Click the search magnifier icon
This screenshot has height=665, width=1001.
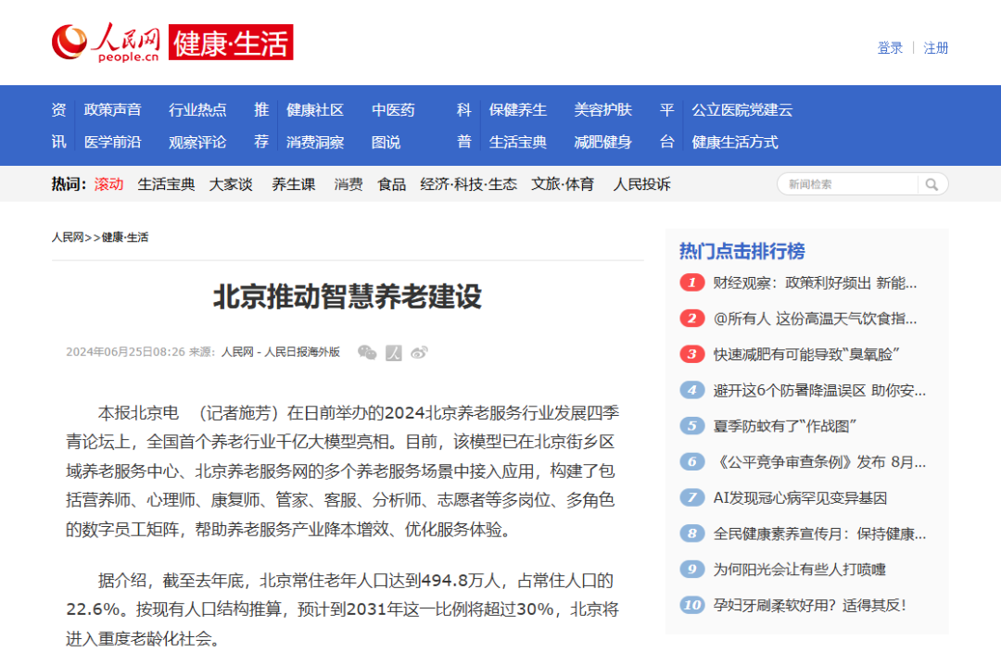(931, 184)
